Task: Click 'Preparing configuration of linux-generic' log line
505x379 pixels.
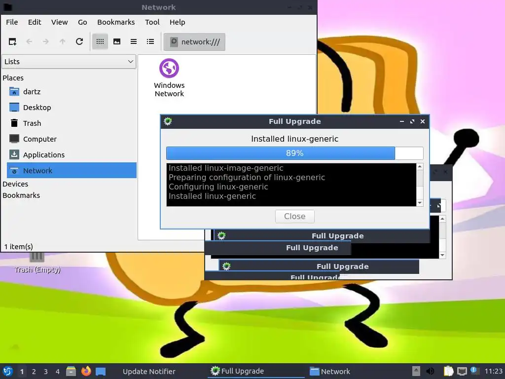Action: [x=247, y=178]
